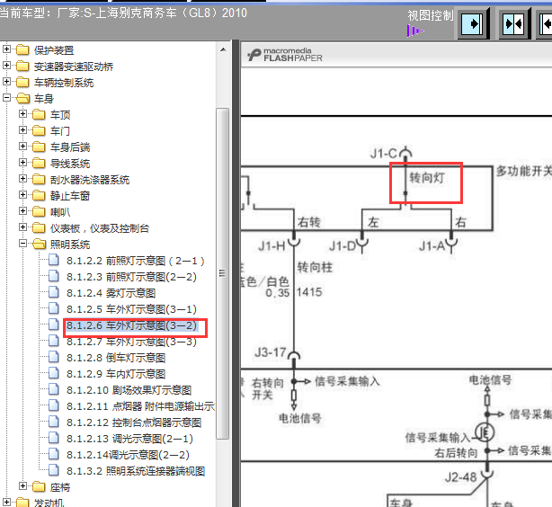Click the 车门 folder icon
The width and height of the screenshot is (552, 507).
coord(39,131)
